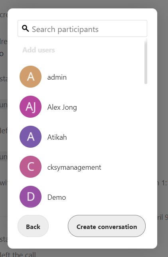
Task: Choose cksymanagement from the user list
Action: [74, 167]
